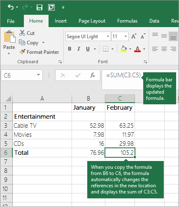Open the Formulas ribbon tab

[127, 21]
